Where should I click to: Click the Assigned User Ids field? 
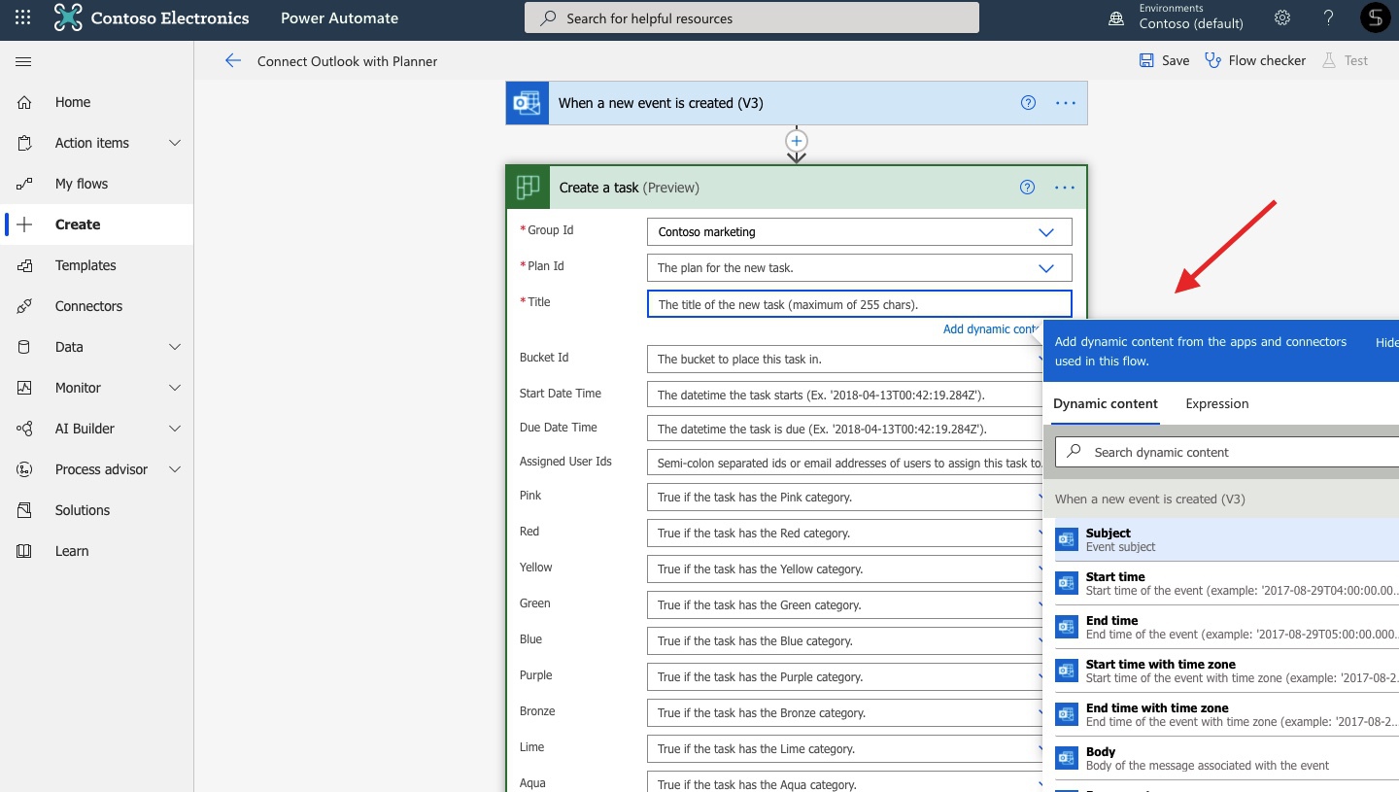(x=844, y=464)
